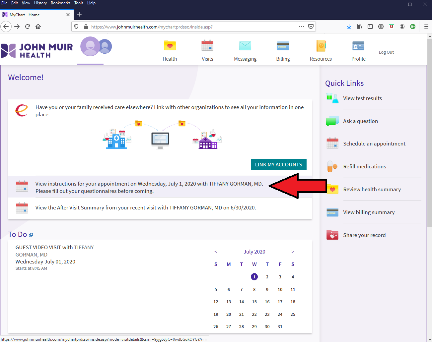Open the To Do heading link

18,234
